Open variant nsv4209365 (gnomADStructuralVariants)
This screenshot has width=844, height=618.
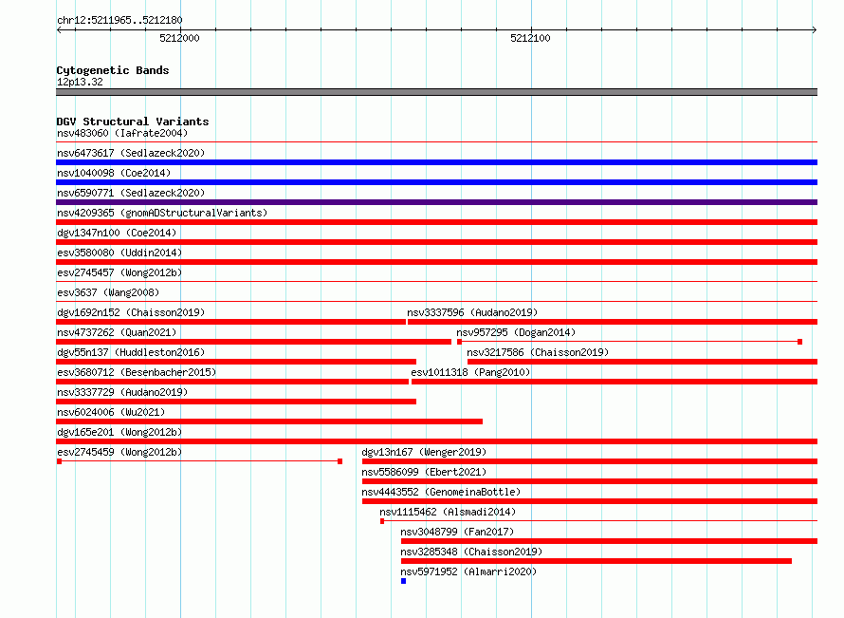[162, 213]
